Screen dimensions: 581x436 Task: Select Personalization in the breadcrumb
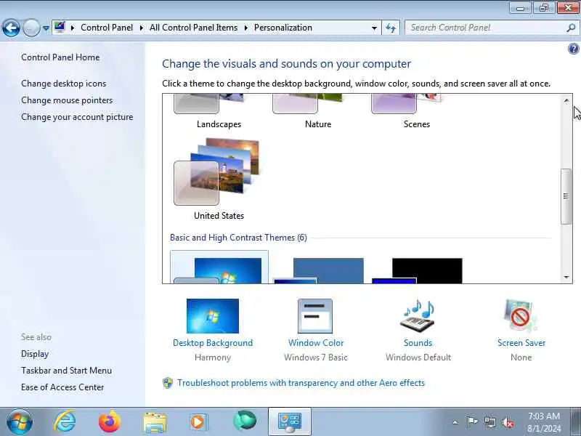tap(283, 28)
